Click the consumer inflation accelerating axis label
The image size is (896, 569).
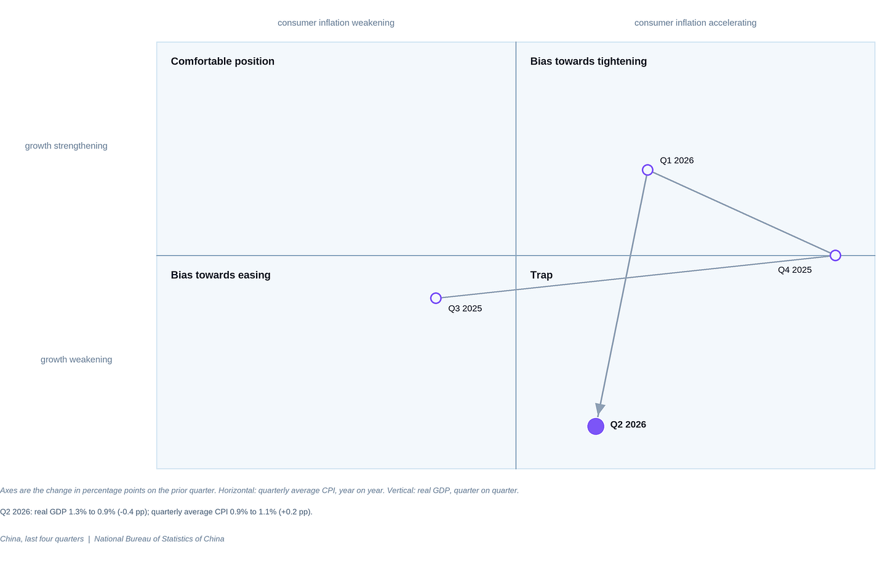pos(695,23)
